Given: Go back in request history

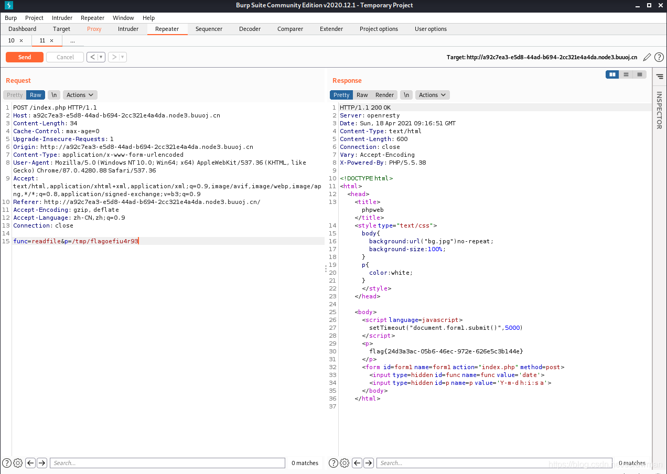Looking at the screenshot, I should coord(93,57).
